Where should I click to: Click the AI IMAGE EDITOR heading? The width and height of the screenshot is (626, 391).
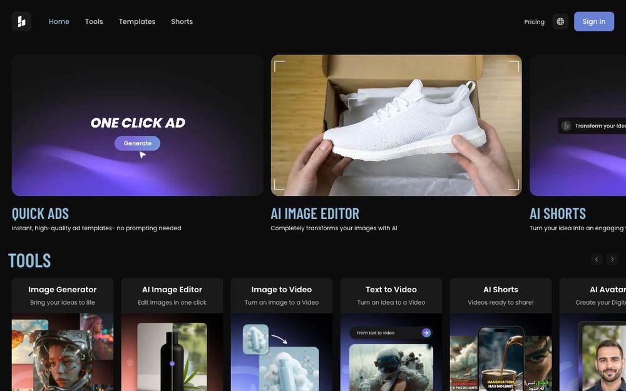[x=315, y=213]
